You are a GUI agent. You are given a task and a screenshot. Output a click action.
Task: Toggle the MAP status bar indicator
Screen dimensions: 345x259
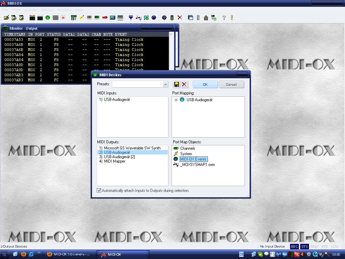pos(314,247)
